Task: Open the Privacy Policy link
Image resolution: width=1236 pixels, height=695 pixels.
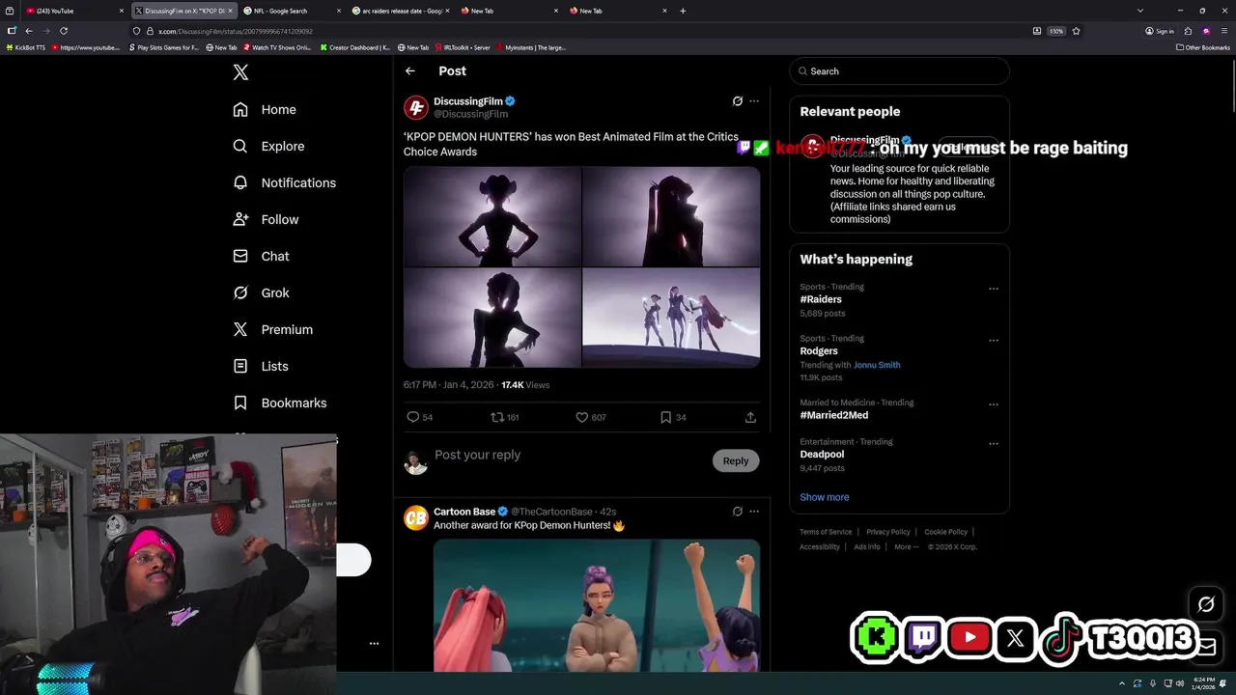Action: click(x=888, y=532)
